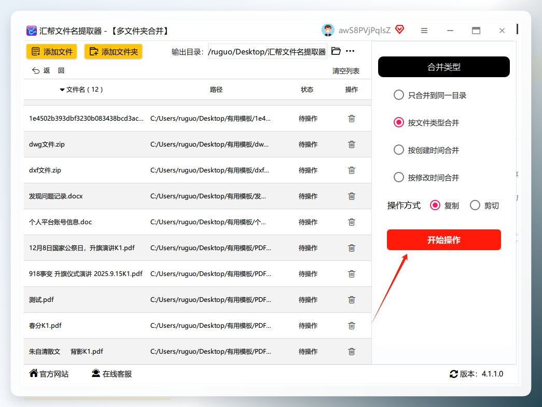Delete the 1e4502b393dbf file row

[x=352, y=119]
